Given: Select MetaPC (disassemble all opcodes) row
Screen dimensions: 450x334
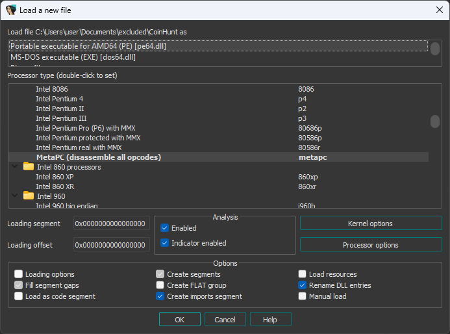Looking at the screenshot, I should tap(218, 157).
